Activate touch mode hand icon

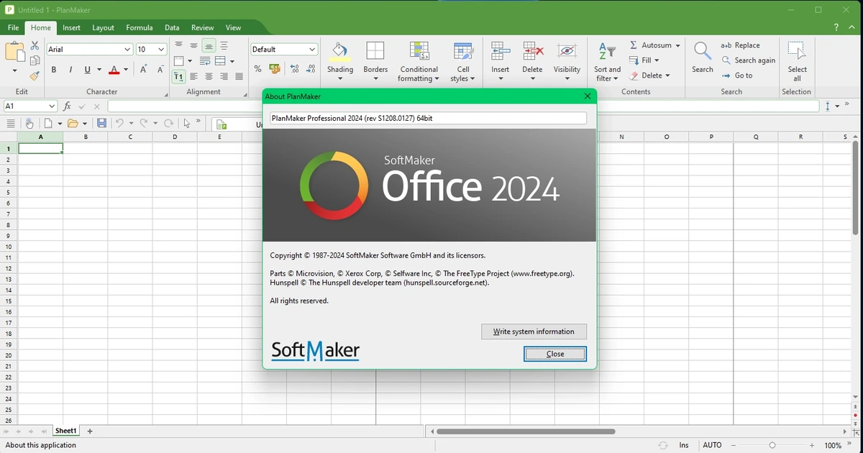click(29, 123)
